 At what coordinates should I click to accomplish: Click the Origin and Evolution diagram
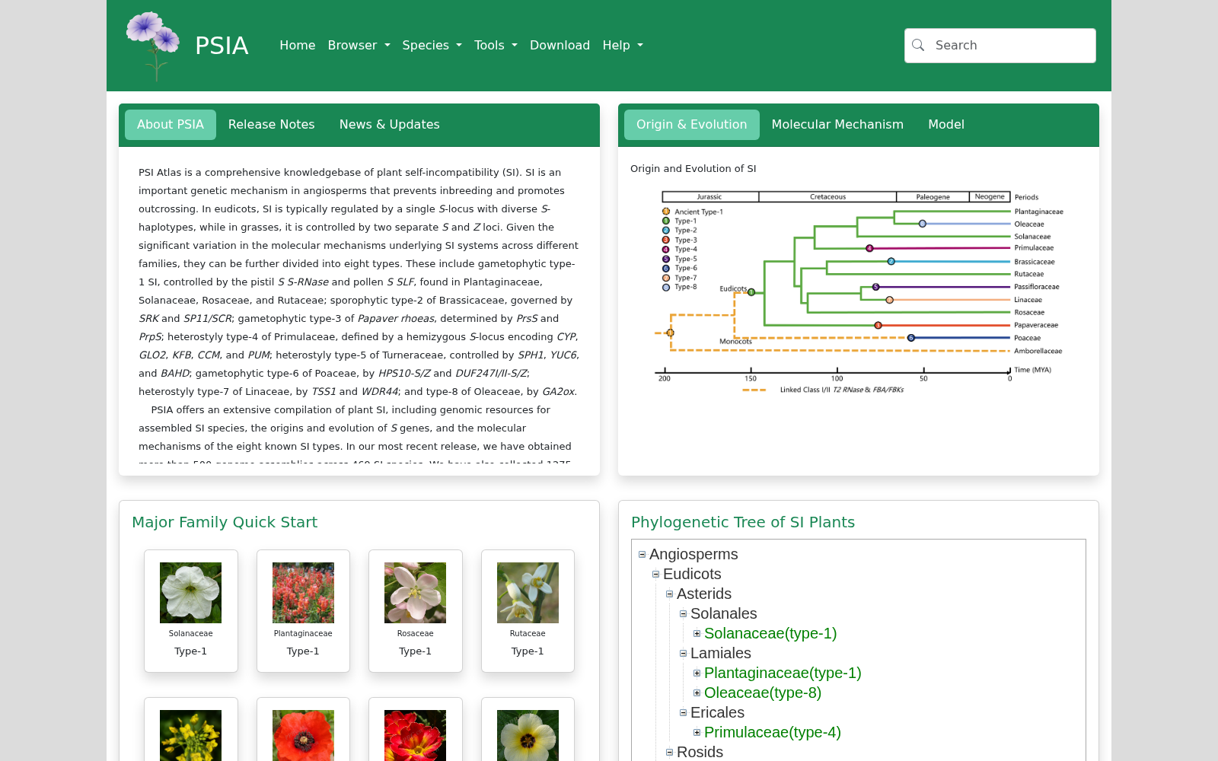pyautogui.click(x=859, y=292)
